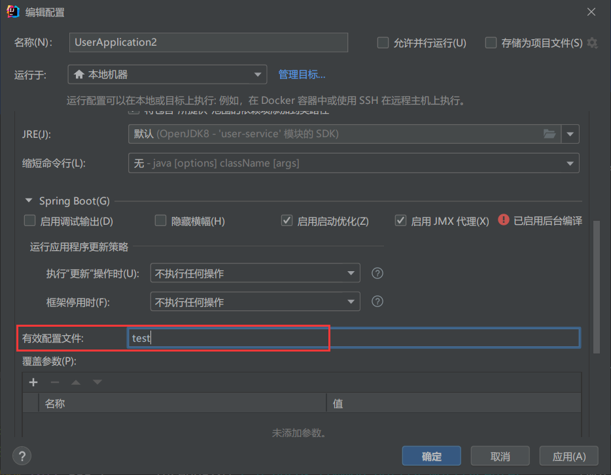
Task: Open shorten command line dropdown
Action: coord(353,163)
